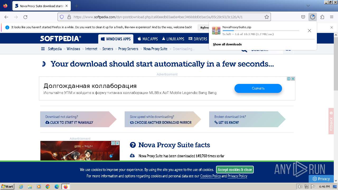
Task: Bookmark this page with star icon
Action: [267, 17]
